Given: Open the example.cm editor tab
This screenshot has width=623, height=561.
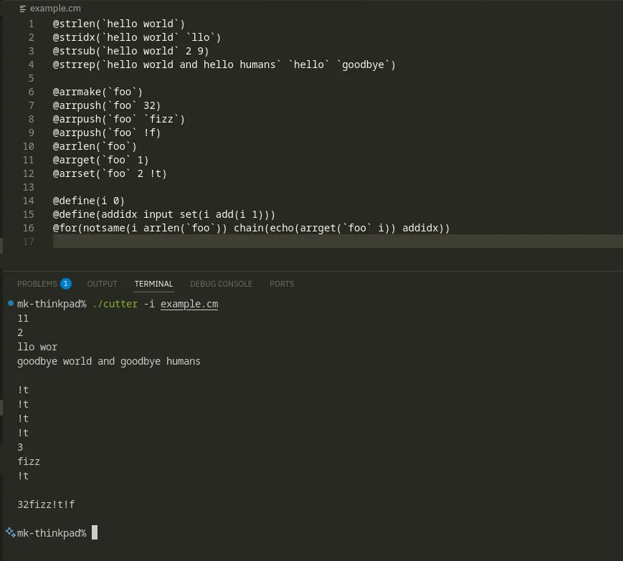Looking at the screenshot, I should tap(50, 9).
